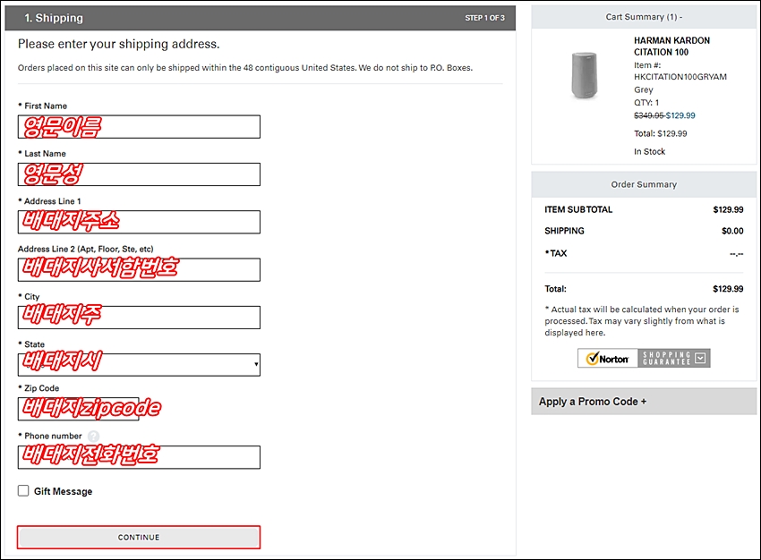Click the QTY: 1 text
This screenshot has width=761, height=560.
pyautogui.click(x=646, y=102)
